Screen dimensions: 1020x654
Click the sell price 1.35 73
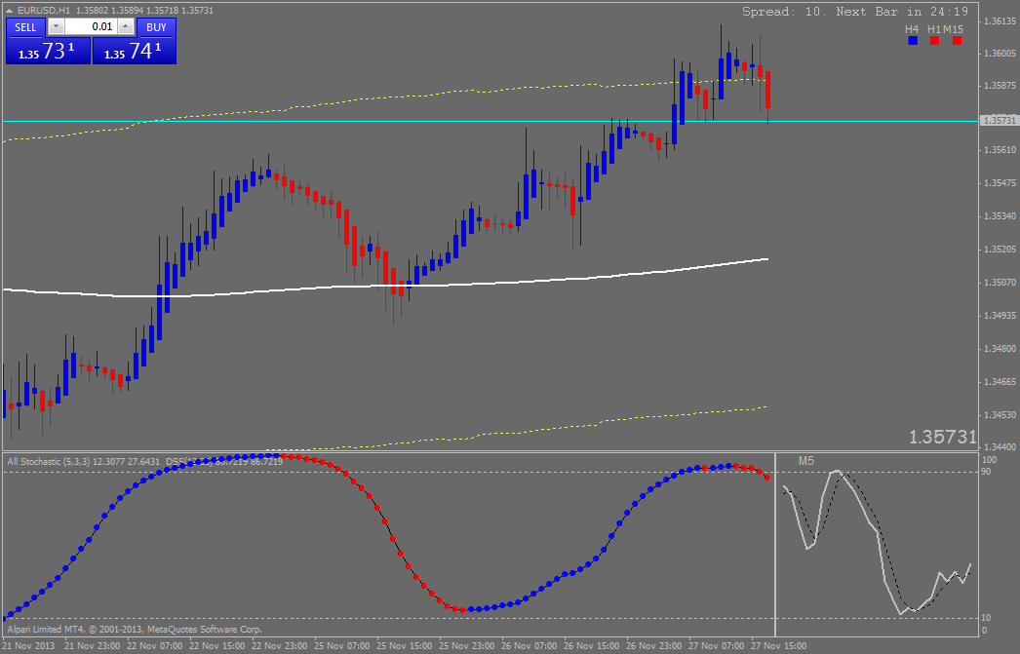point(48,51)
